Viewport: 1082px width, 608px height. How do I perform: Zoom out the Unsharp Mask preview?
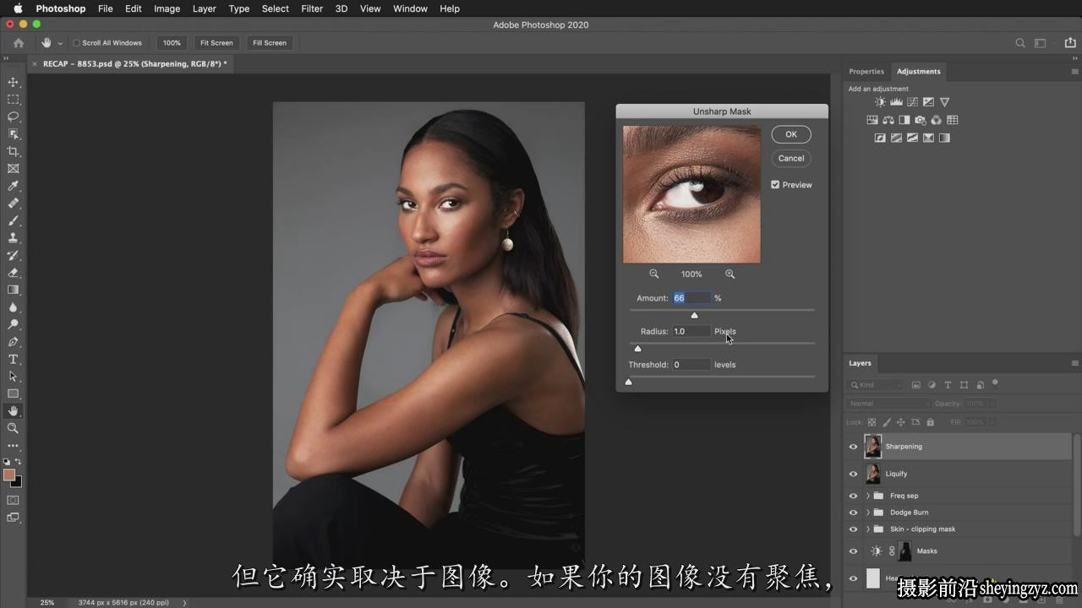(653, 274)
